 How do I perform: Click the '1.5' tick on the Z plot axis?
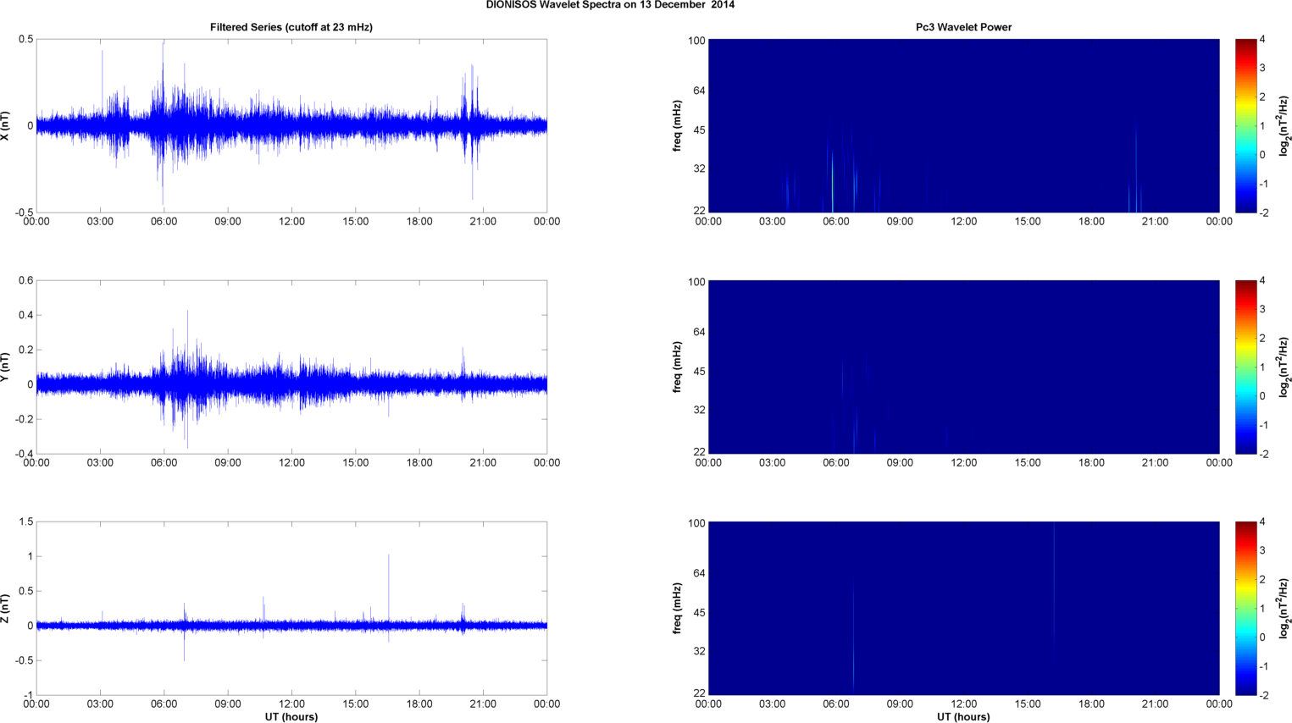click(x=25, y=522)
